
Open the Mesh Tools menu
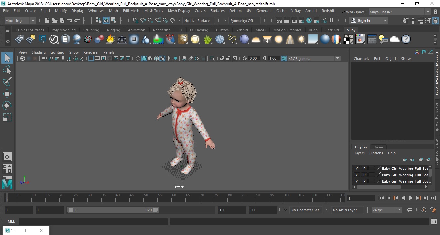click(154, 11)
